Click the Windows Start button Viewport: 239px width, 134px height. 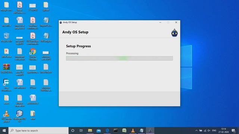coord(4,131)
